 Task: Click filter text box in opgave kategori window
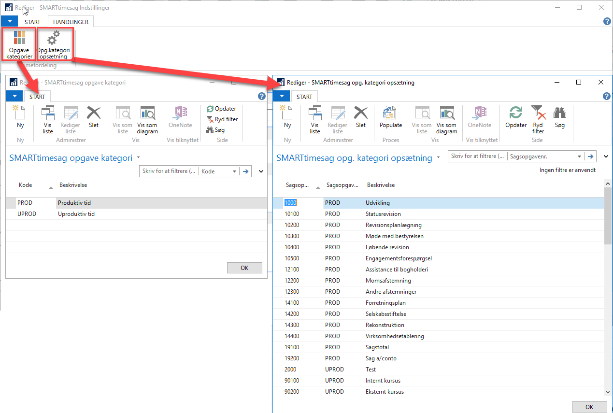coord(169,171)
